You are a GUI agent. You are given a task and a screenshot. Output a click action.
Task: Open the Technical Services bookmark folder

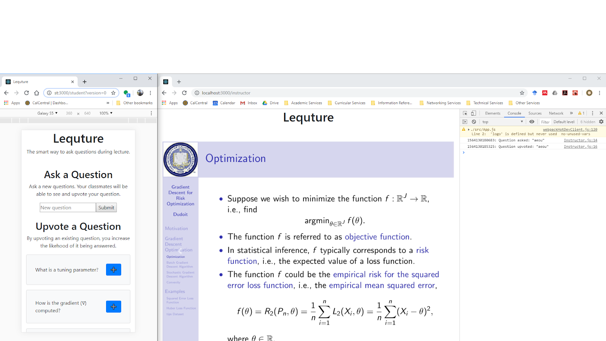(x=485, y=103)
